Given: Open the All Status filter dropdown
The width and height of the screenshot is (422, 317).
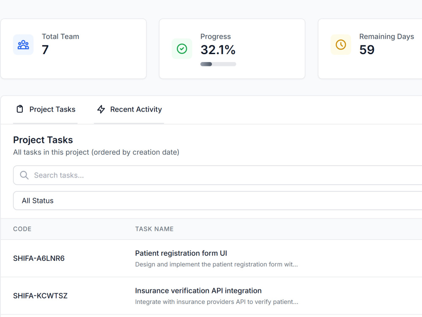Looking at the screenshot, I should 217,200.
